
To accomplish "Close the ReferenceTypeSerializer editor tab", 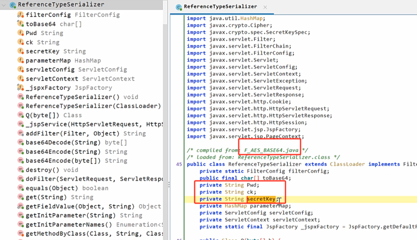I will point(265,7).
